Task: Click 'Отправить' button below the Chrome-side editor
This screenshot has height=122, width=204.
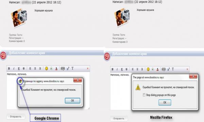Action: pos(16,117)
